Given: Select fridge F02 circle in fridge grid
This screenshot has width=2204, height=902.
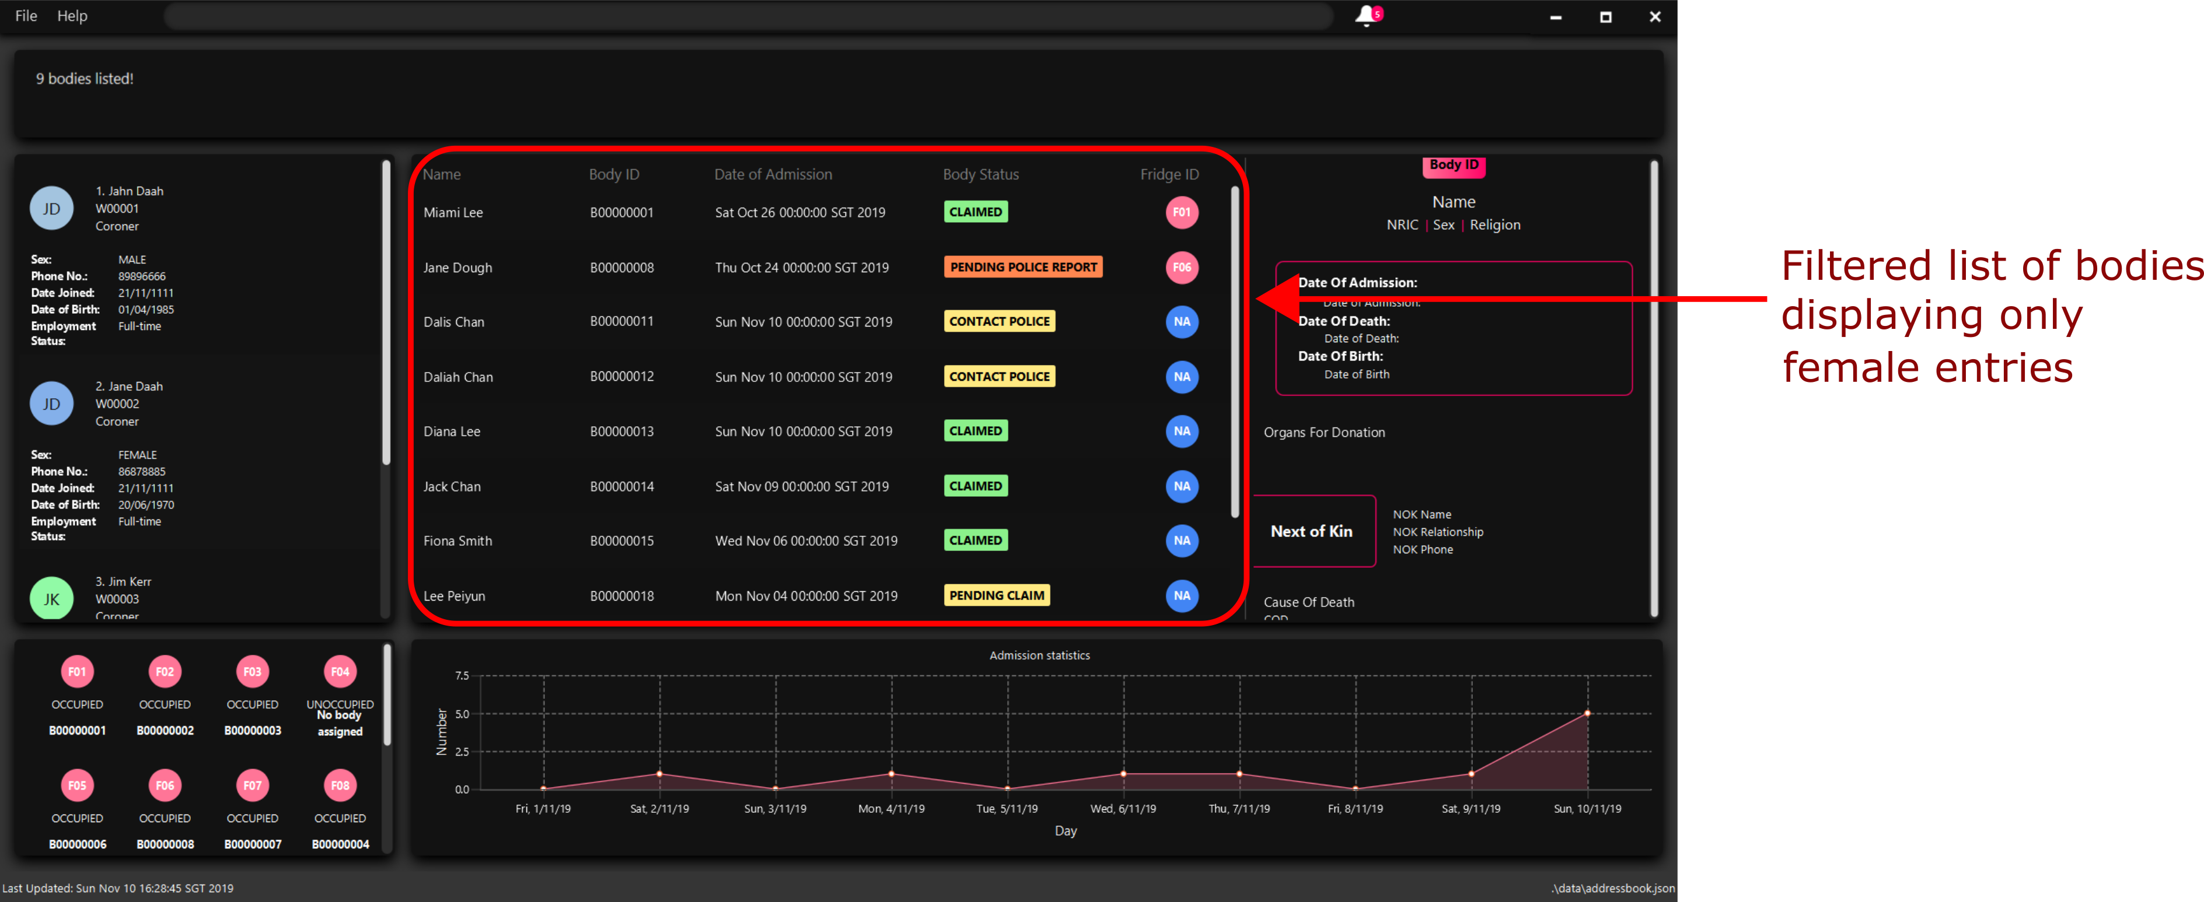Looking at the screenshot, I should click(x=165, y=671).
